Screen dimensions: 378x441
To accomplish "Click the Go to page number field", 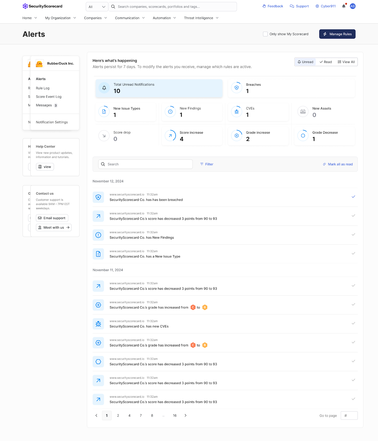I will [349, 415].
